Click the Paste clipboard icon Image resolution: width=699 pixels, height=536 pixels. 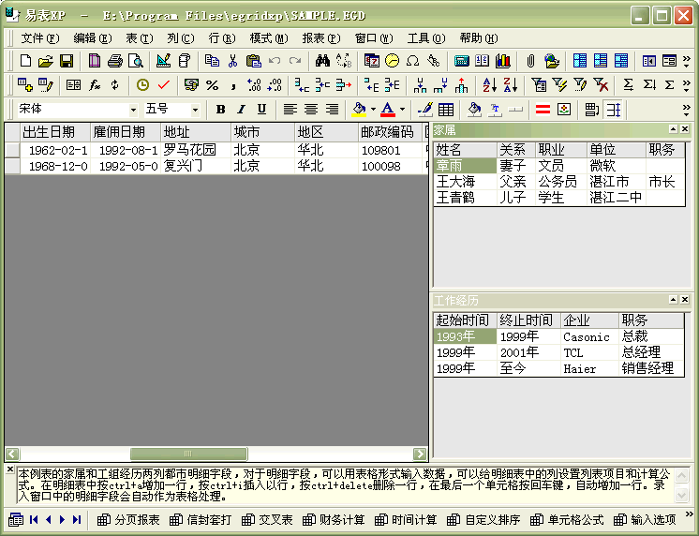pos(253,61)
